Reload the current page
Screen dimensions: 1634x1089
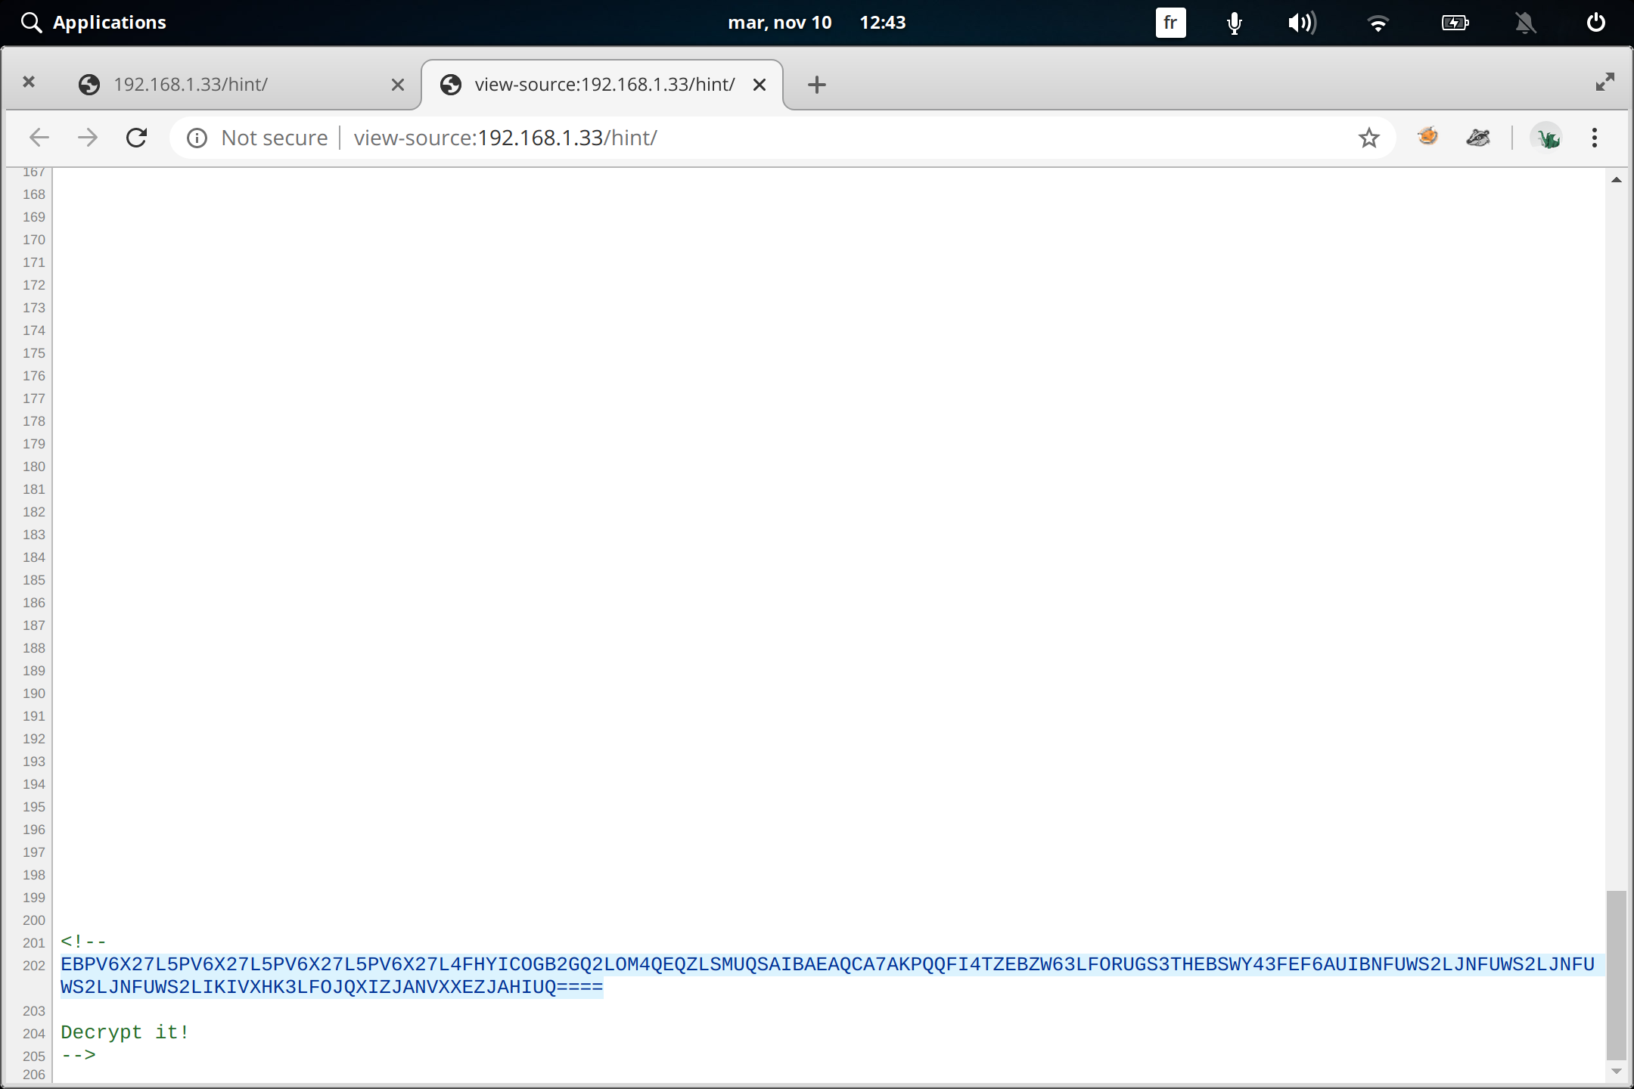[137, 137]
